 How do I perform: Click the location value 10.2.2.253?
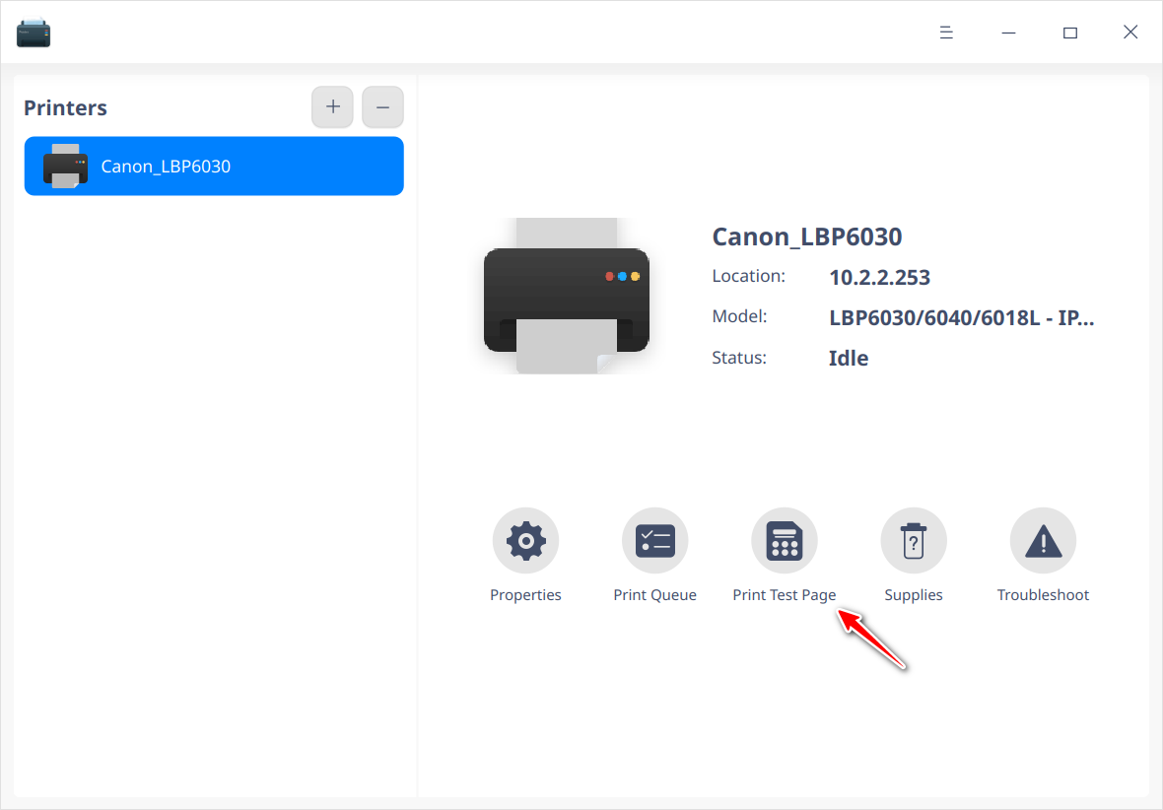[879, 278]
